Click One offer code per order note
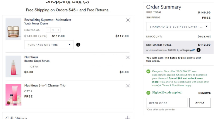Screen dimensions: 216x121 tap(161, 110)
